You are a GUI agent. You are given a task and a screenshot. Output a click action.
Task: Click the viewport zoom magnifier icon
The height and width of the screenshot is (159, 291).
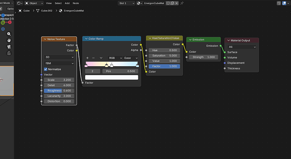point(9,34)
